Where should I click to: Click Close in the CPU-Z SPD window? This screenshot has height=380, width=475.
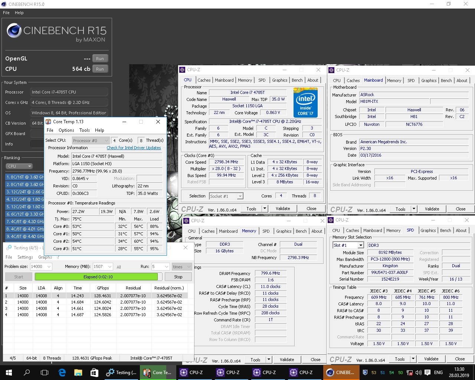[x=460, y=359]
